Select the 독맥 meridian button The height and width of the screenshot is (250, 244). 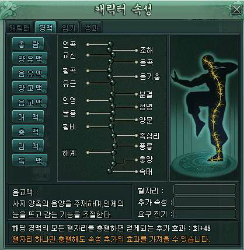point(30,160)
